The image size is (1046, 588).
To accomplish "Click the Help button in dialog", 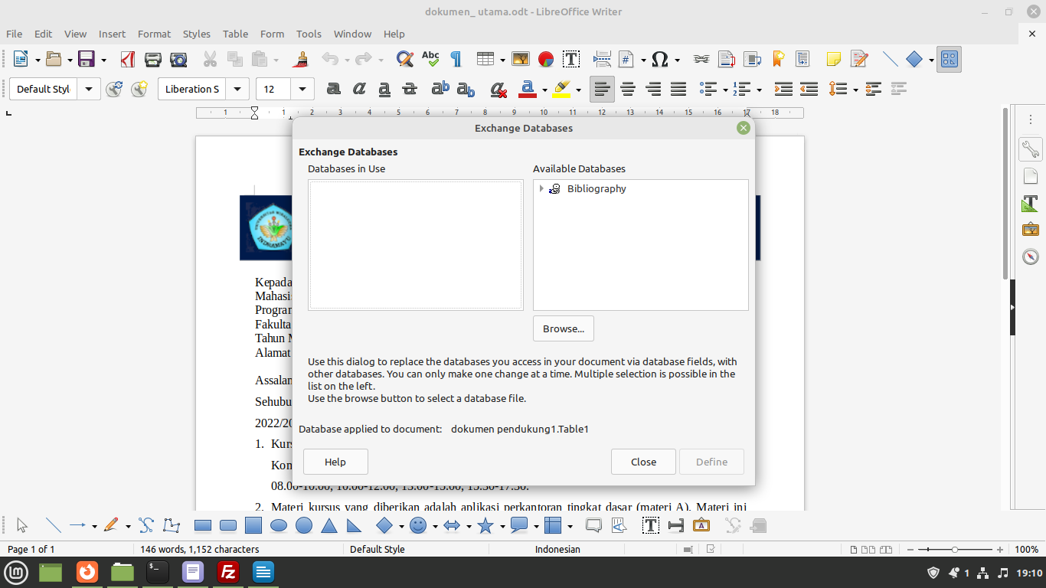I will point(335,462).
